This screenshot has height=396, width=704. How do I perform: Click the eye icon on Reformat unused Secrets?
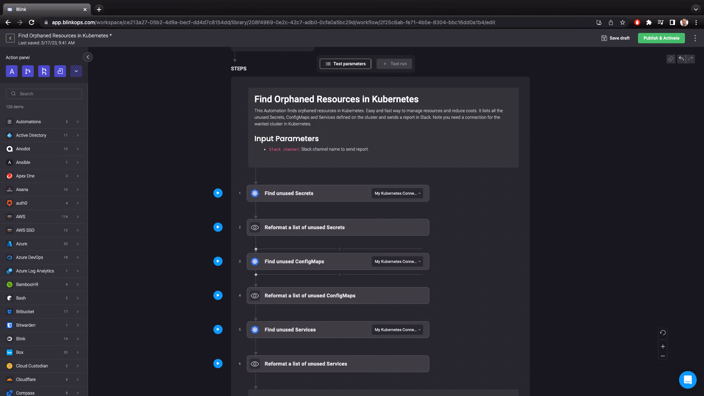[x=255, y=227]
